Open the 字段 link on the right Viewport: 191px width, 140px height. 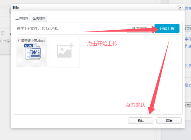[188, 39]
